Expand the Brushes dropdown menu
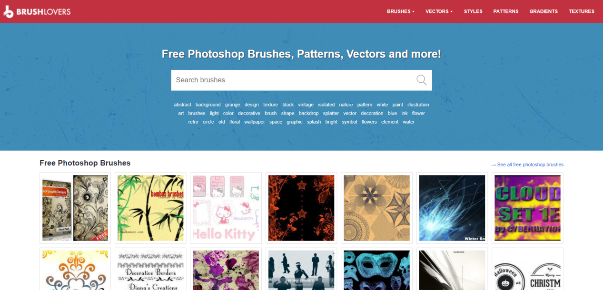603x290 pixels. [400, 11]
